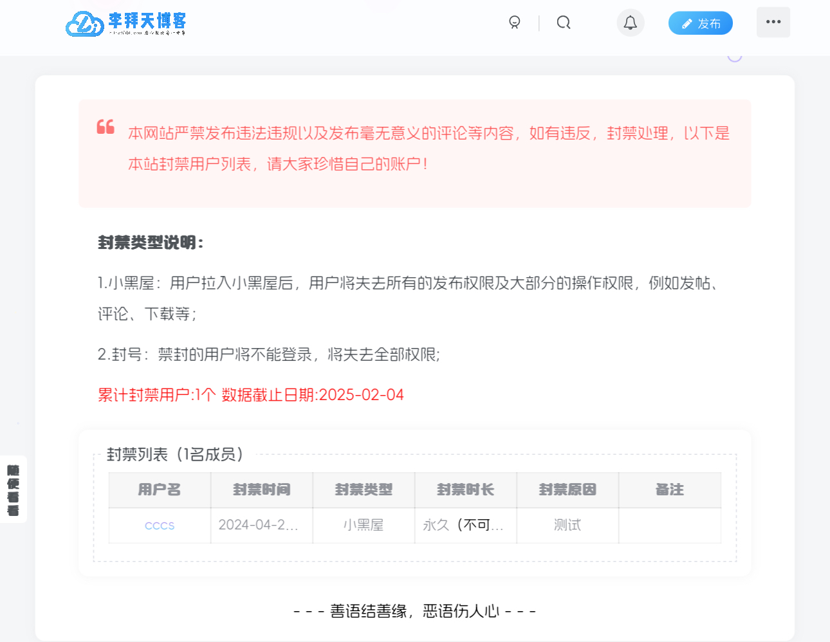Screen dimensions: 830x642
Task: Click the 封禁类型说明 heading
Action: pyautogui.click(x=151, y=243)
